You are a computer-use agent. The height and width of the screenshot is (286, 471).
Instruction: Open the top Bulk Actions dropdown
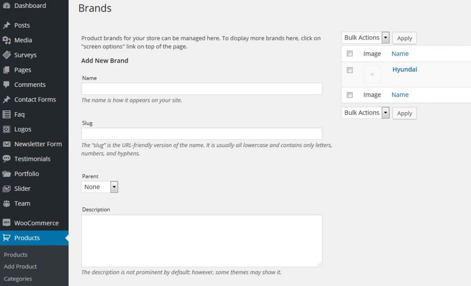[x=365, y=38]
